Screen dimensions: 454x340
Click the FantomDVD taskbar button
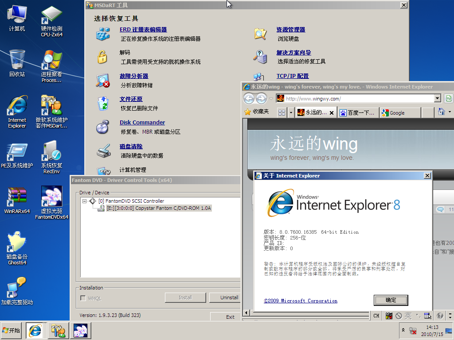(x=81, y=330)
